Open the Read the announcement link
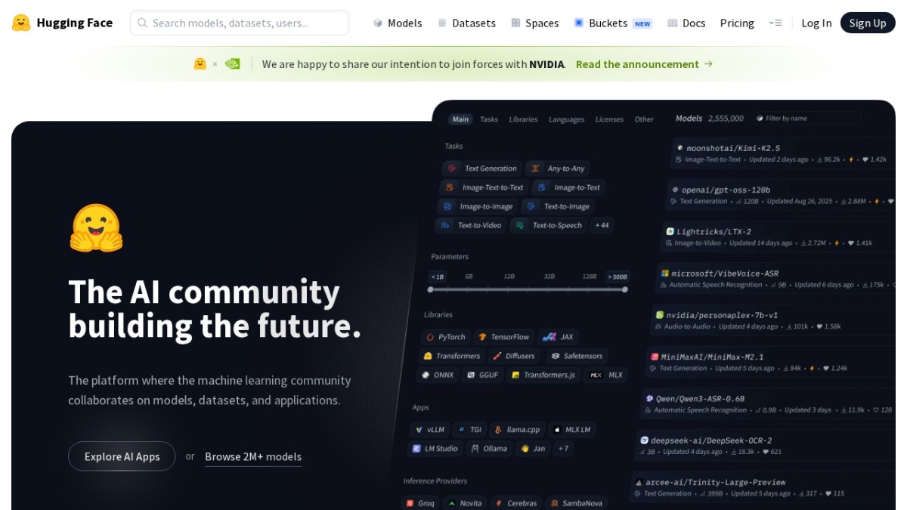907x510 pixels. pyautogui.click(x=644, y=64)
